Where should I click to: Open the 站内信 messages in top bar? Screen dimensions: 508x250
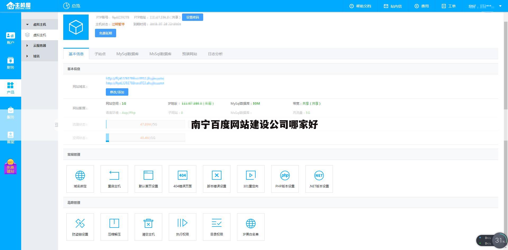point(393,6)
